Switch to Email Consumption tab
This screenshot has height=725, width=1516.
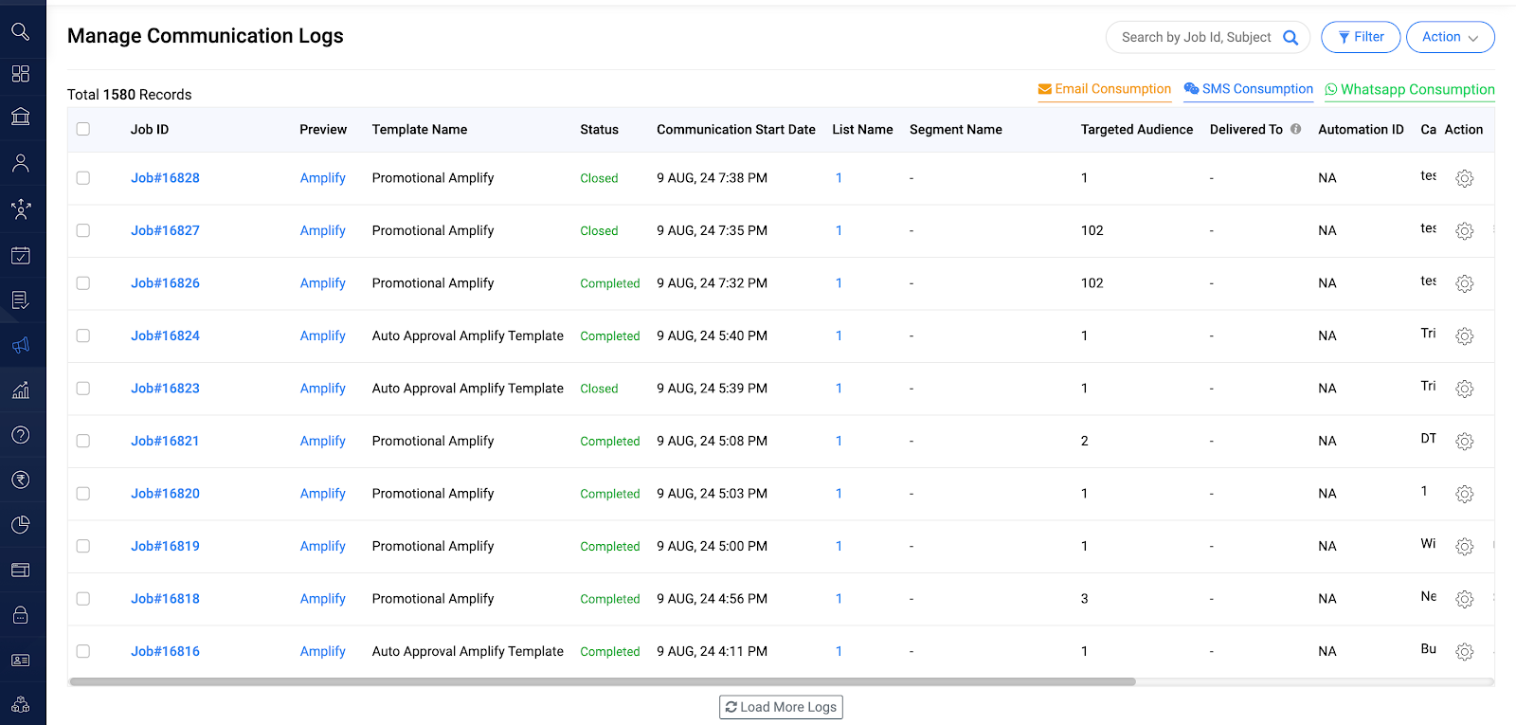(1105, 89)
